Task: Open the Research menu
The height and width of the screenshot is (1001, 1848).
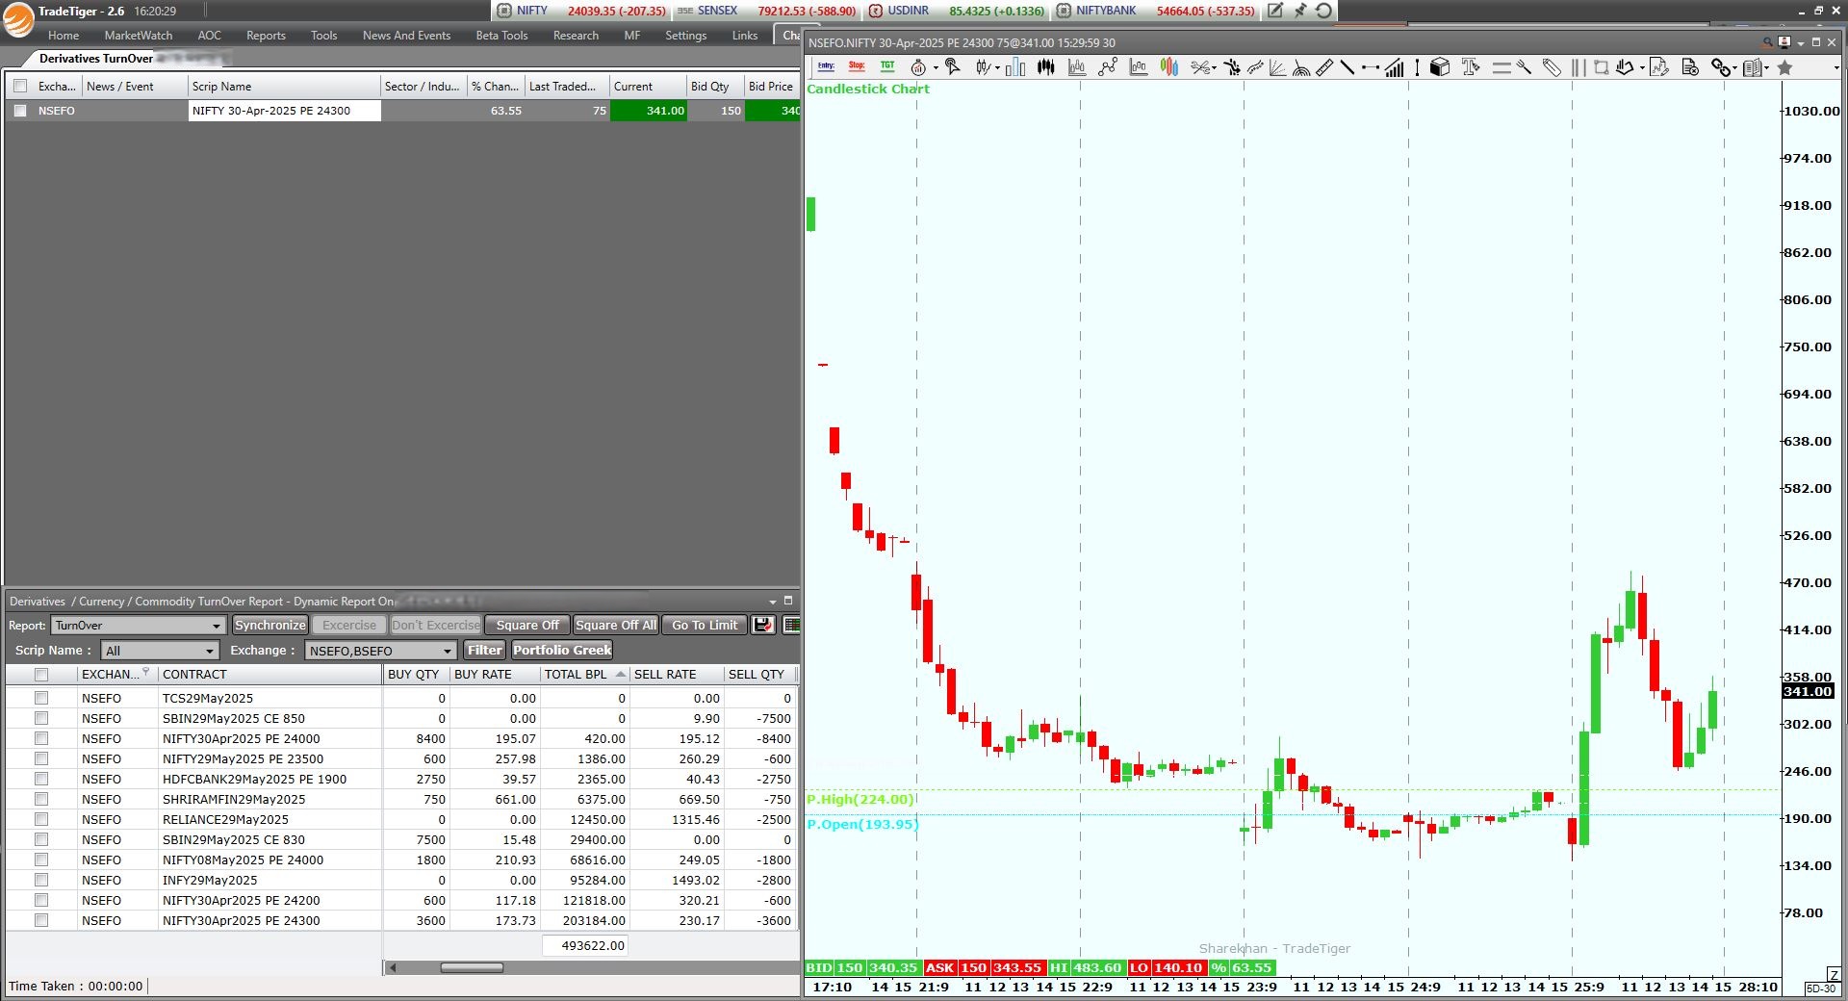Action: click(576, 36)
